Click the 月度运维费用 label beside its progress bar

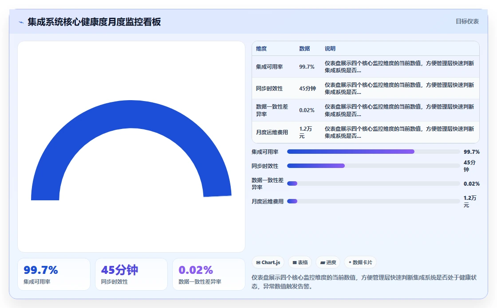pyautogui.click(x=268, y=201)
